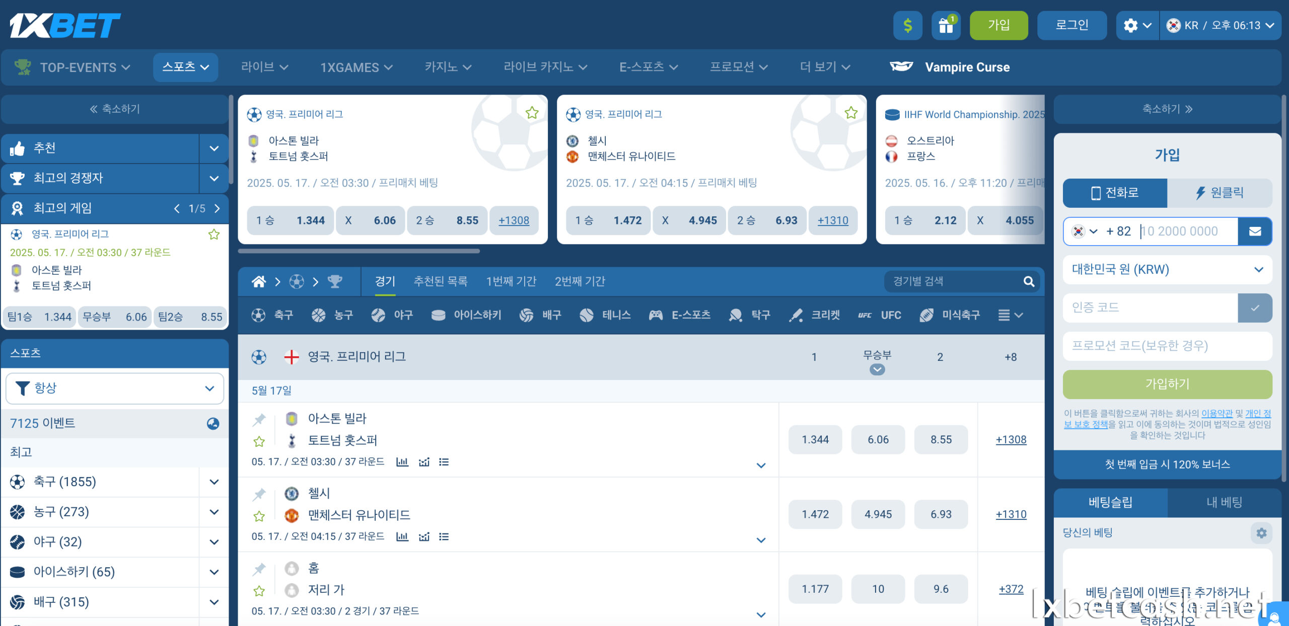Screen dimensions: 1289x626
Task: Select the 아이스하키 ice hockey filter
Action: coord(466,315)
